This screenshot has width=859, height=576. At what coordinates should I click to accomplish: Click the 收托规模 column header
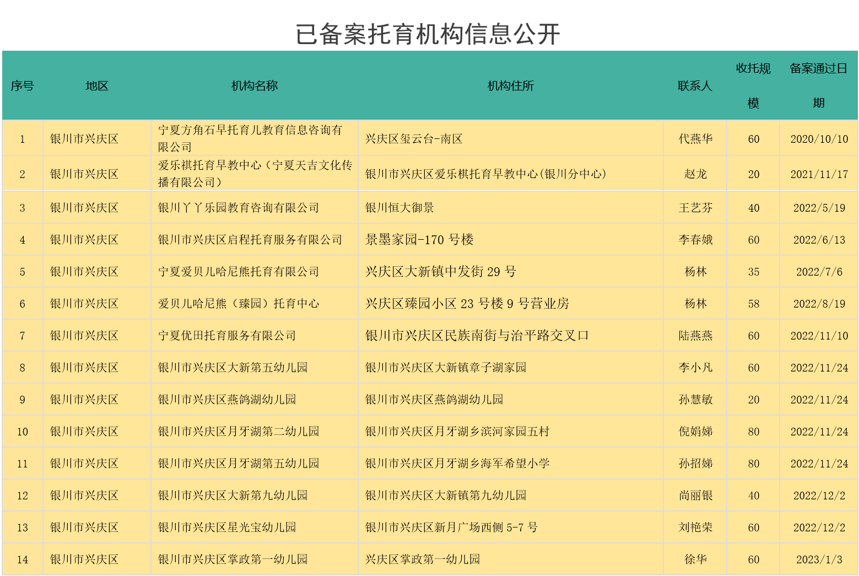click(753, 85)
